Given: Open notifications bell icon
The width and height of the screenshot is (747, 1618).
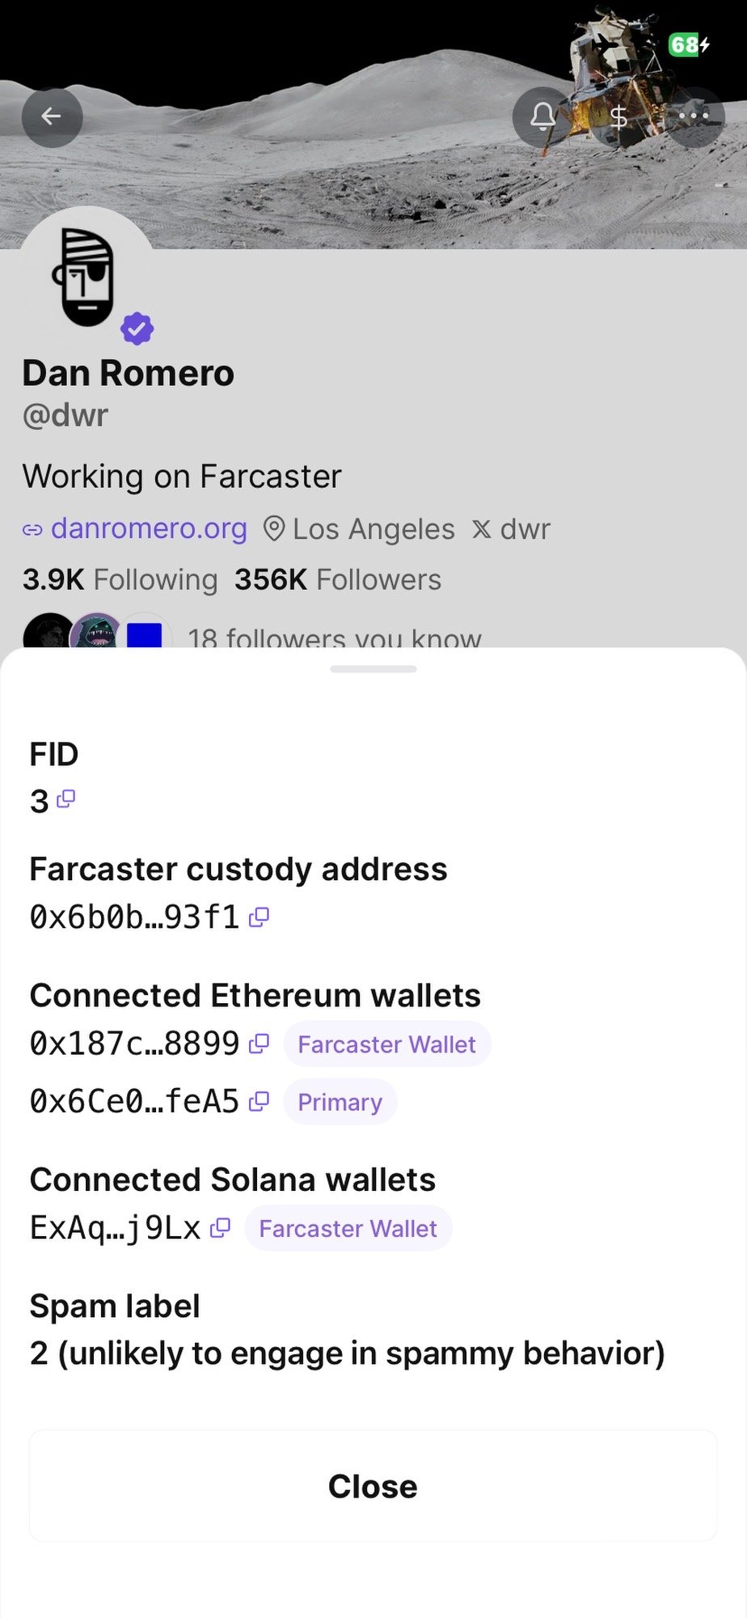Looking at the screenshot, I should (542, 117).
